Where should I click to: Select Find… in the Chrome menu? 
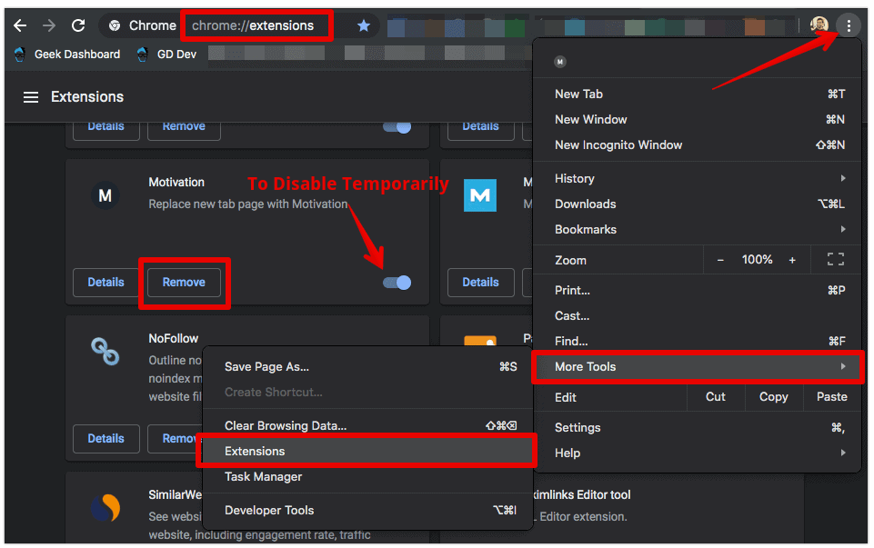(x=696, y=342)
